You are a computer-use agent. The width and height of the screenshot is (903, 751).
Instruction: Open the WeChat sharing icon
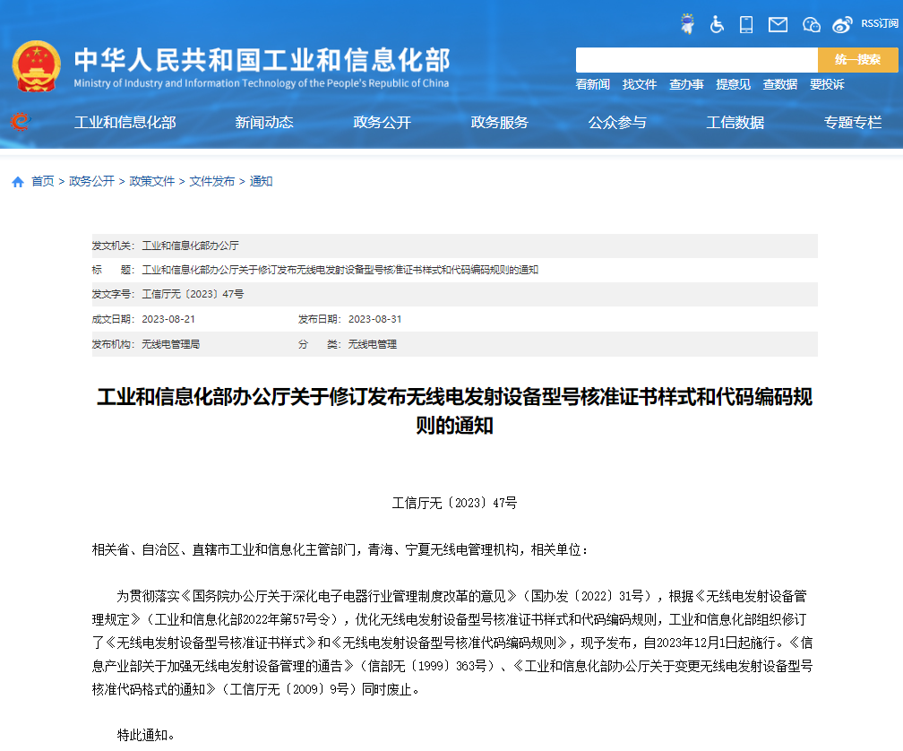point(810,25)
